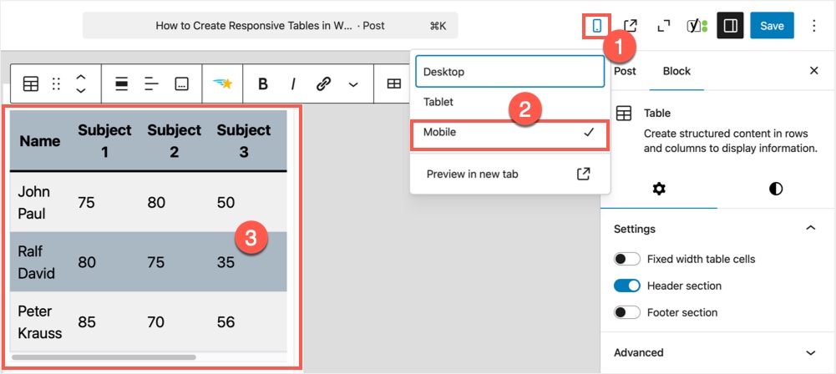Disable the Header section switch
Screen dimensions: 836x374
627,286
